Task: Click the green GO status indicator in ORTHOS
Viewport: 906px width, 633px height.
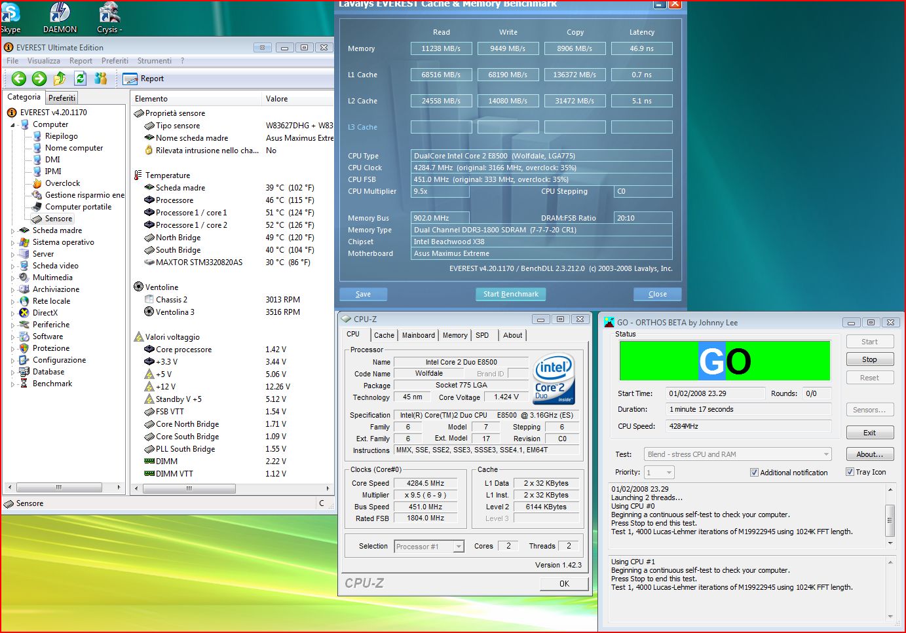Action: click(x=725, y=361)
